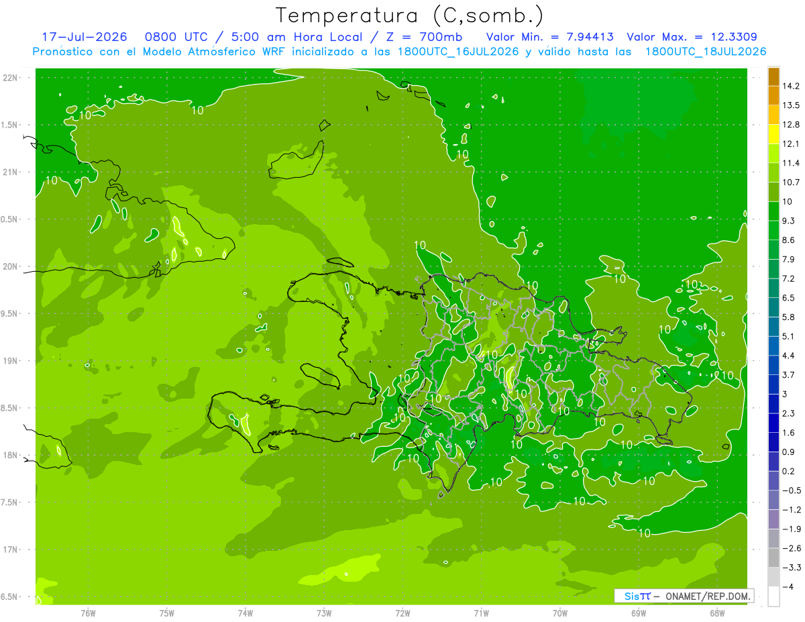Click the legend color band between 10 and 10.7

click(773, 192)
